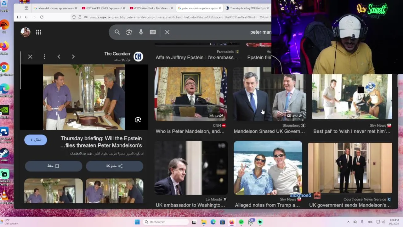Open WhatsApp with 99+ badge in taskbar
The image size is (403, 227).
251,222
